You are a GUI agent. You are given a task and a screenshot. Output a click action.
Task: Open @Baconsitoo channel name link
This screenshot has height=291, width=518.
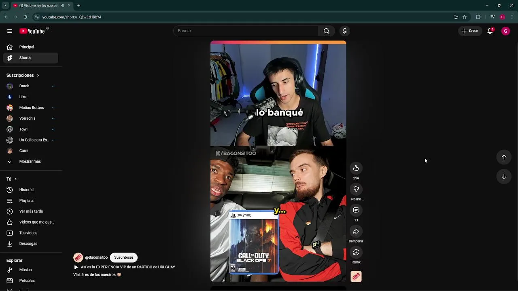pyautogui.click(x=96, y=257)
